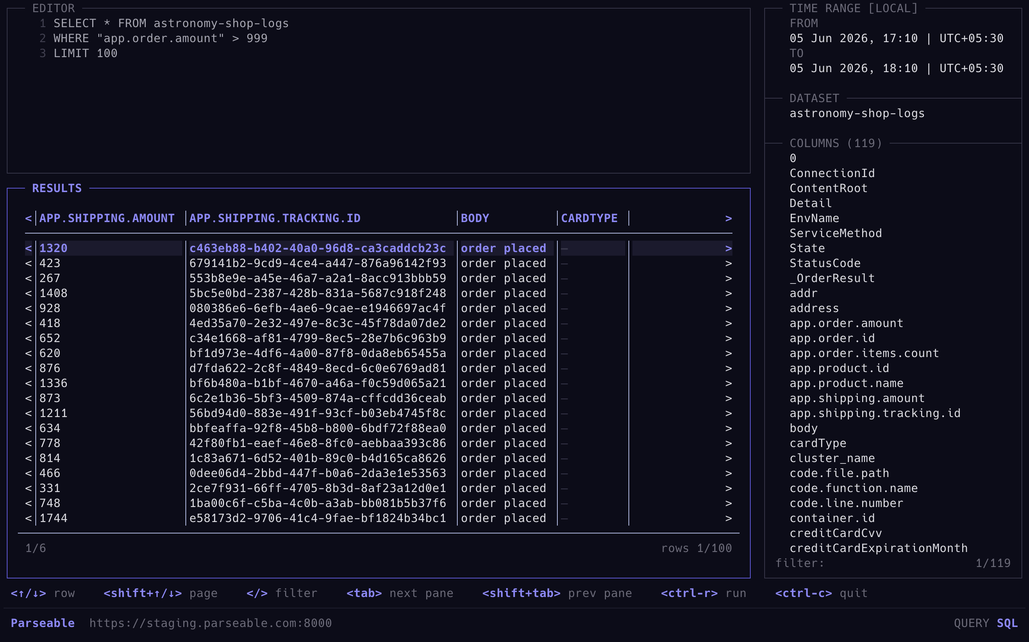Click the BODY column header

pos(475,218)
